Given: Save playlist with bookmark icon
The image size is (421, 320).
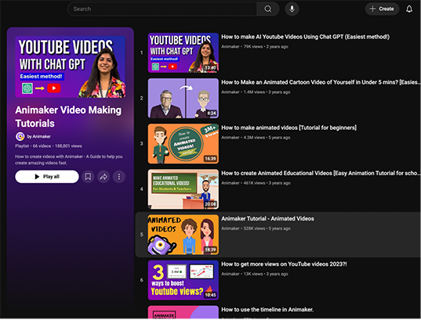Looking at the screenshot, I should [88, 177].
